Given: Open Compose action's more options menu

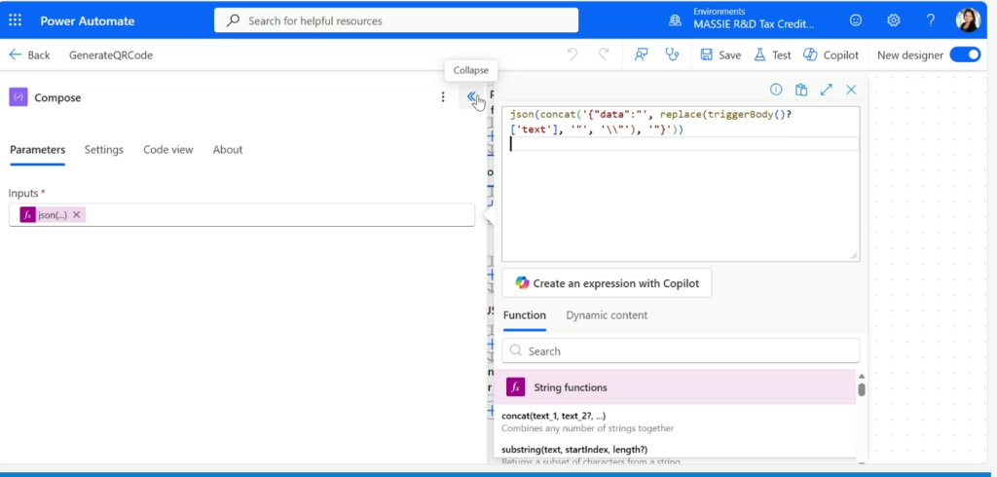Looking at the screenshot, I should click(443, 97).
